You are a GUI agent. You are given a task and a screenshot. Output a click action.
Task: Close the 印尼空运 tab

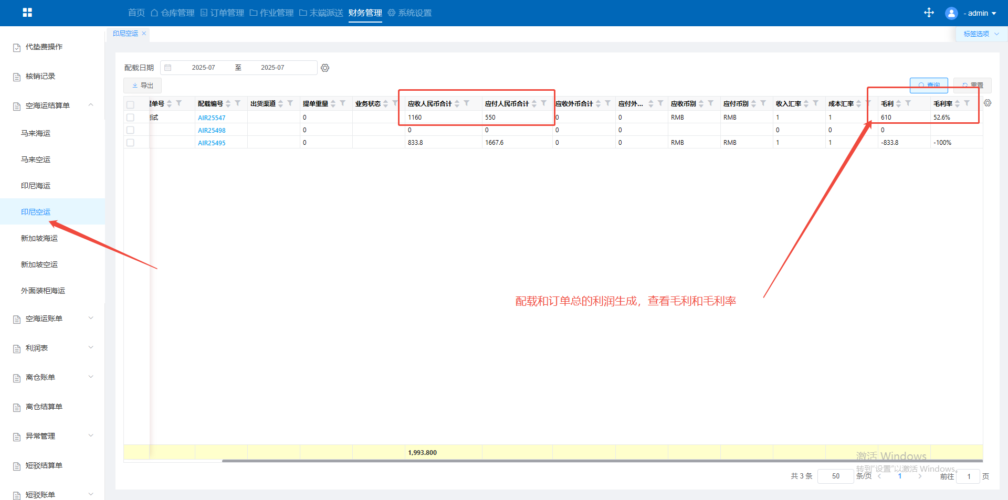144,33
